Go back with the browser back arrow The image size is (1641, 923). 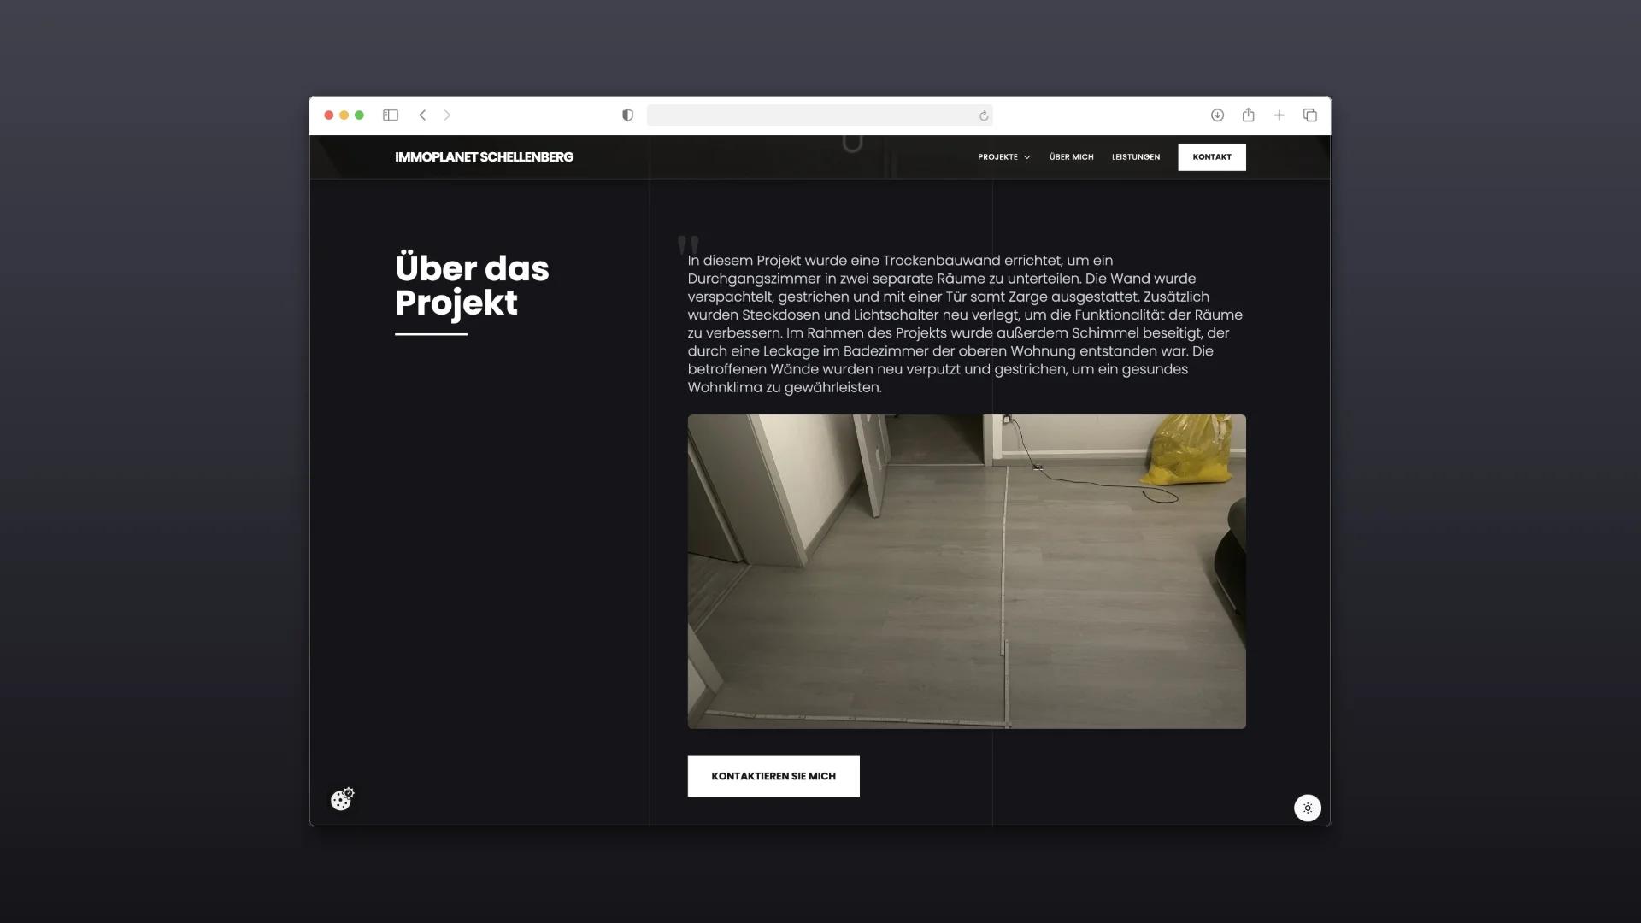(422, 115)
